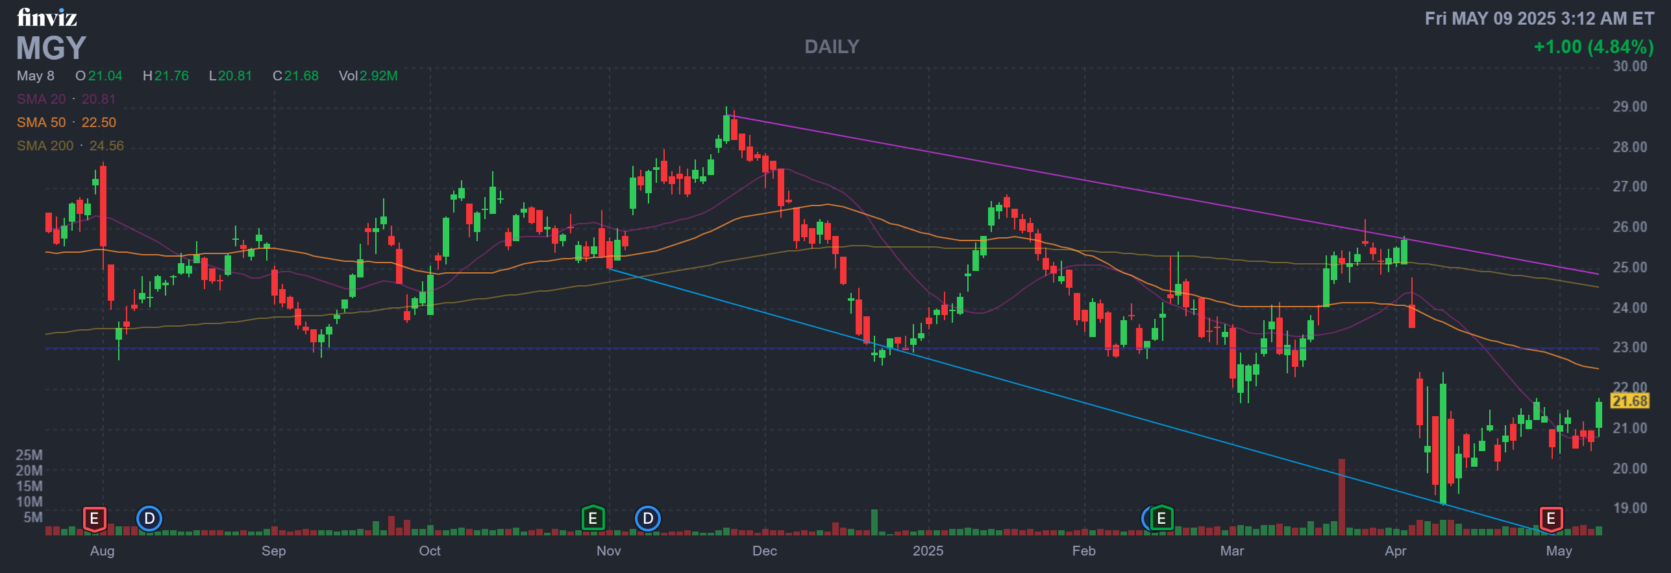This screenshot has height=573, width=1671.
Task: Click the green earnings marker in February
Action: 1162,519
